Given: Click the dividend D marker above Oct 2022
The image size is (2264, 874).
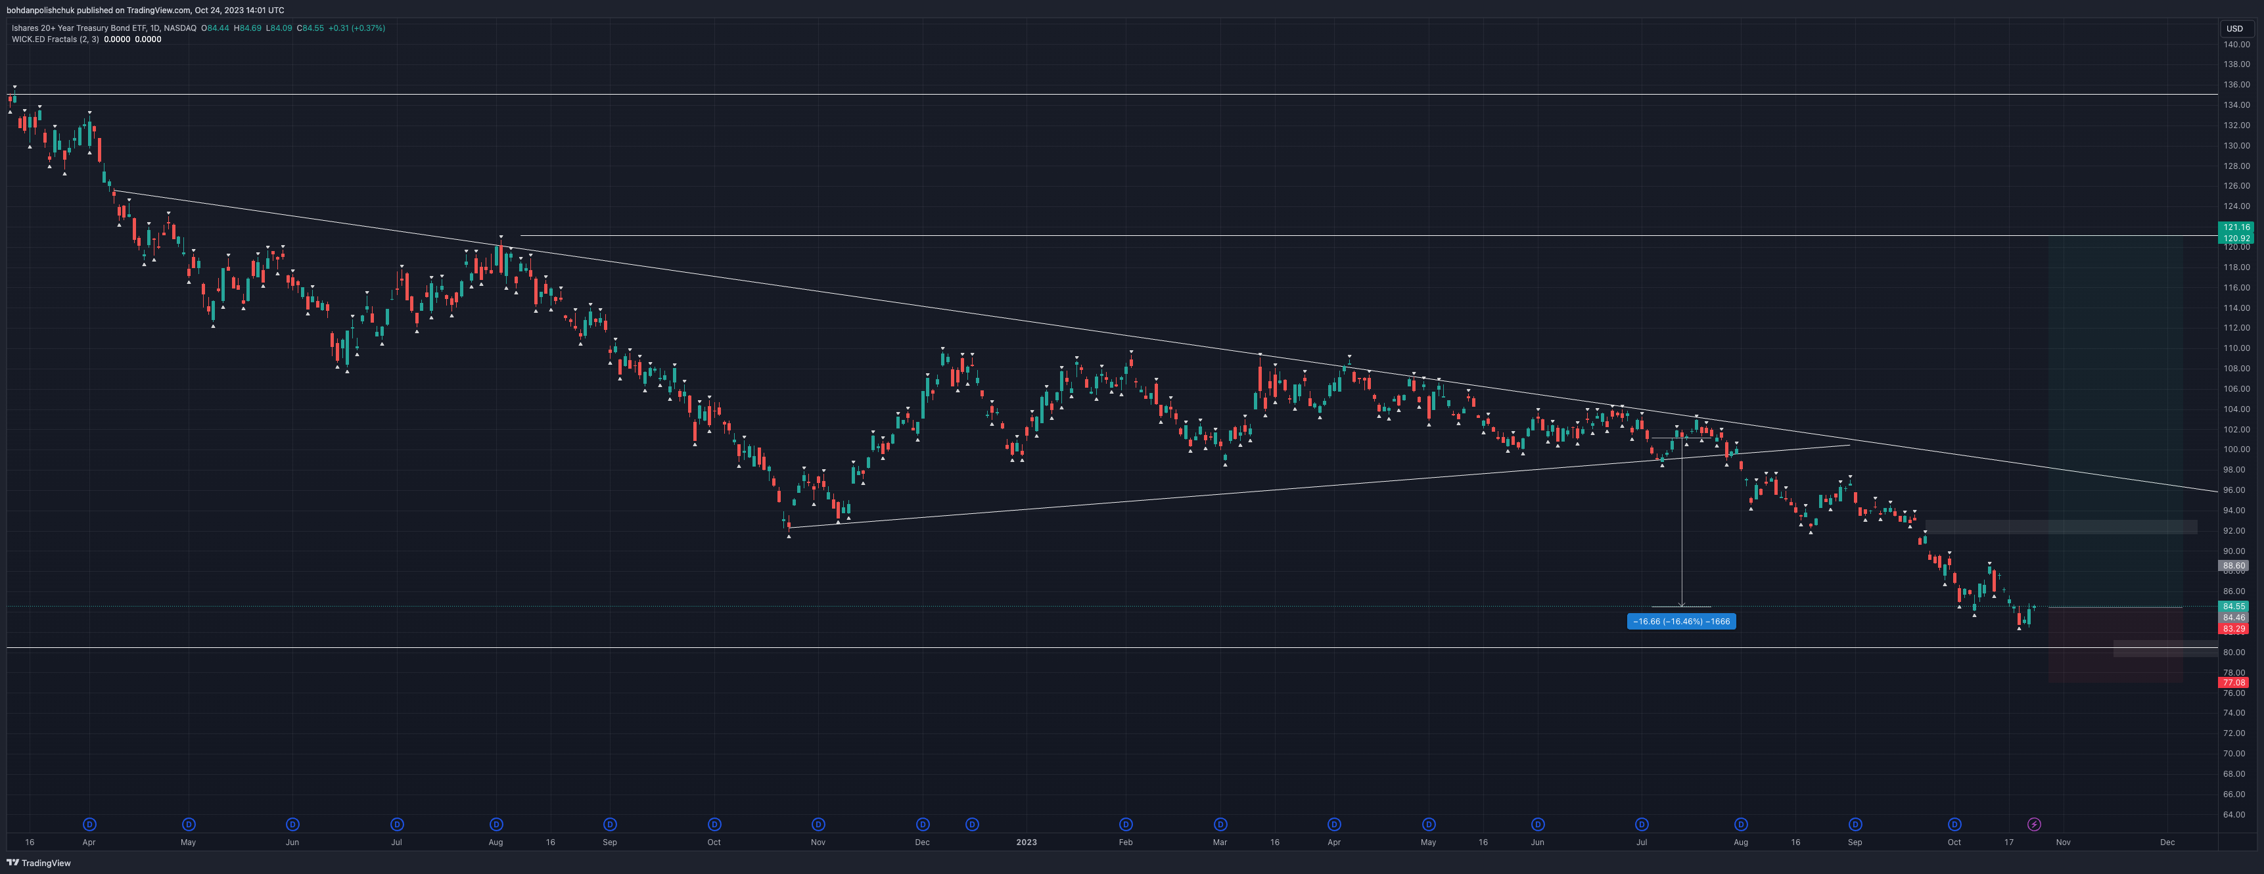Looking at the screenshot, I should tap(714, 824).
